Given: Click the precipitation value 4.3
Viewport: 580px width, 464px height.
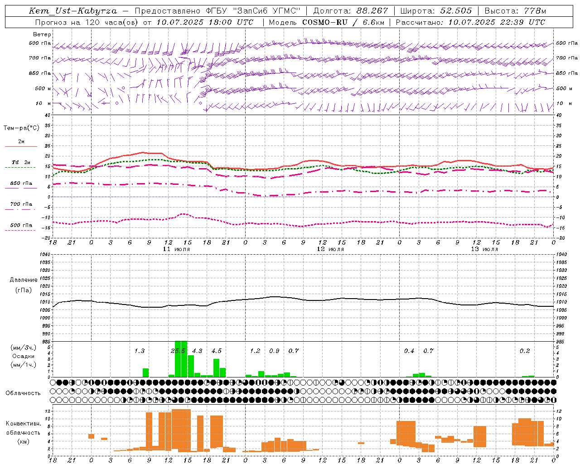Looking at the screenshot, I should click(x=198, y=351).
